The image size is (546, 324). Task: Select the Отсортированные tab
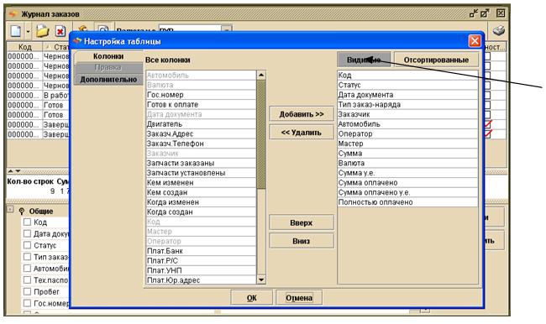click(x=436, y=60)
